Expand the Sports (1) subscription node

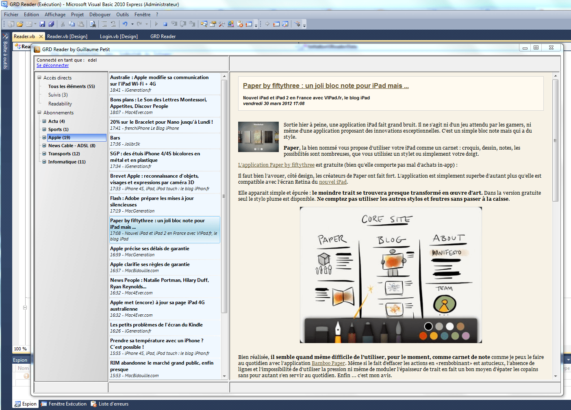point(44,129)
